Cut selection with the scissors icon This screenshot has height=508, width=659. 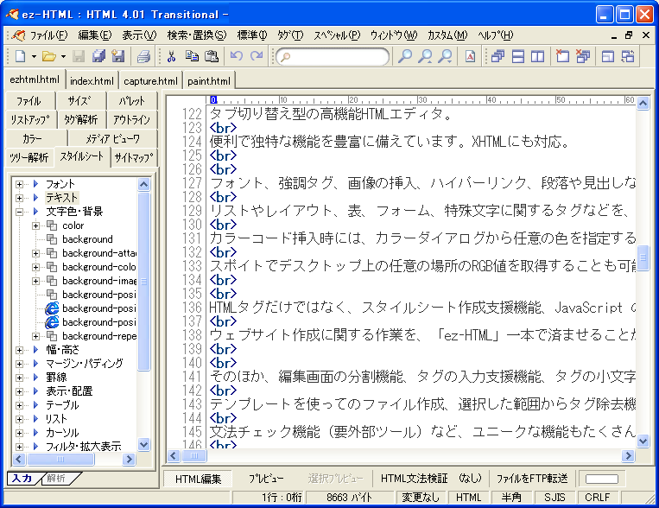[x=171, y=56]
